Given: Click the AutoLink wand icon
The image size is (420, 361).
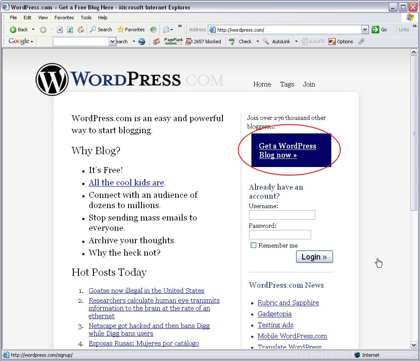Looking at the screenshot, I should (x=265, y=41).
